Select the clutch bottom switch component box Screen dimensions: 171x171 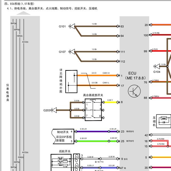(93, 110)
